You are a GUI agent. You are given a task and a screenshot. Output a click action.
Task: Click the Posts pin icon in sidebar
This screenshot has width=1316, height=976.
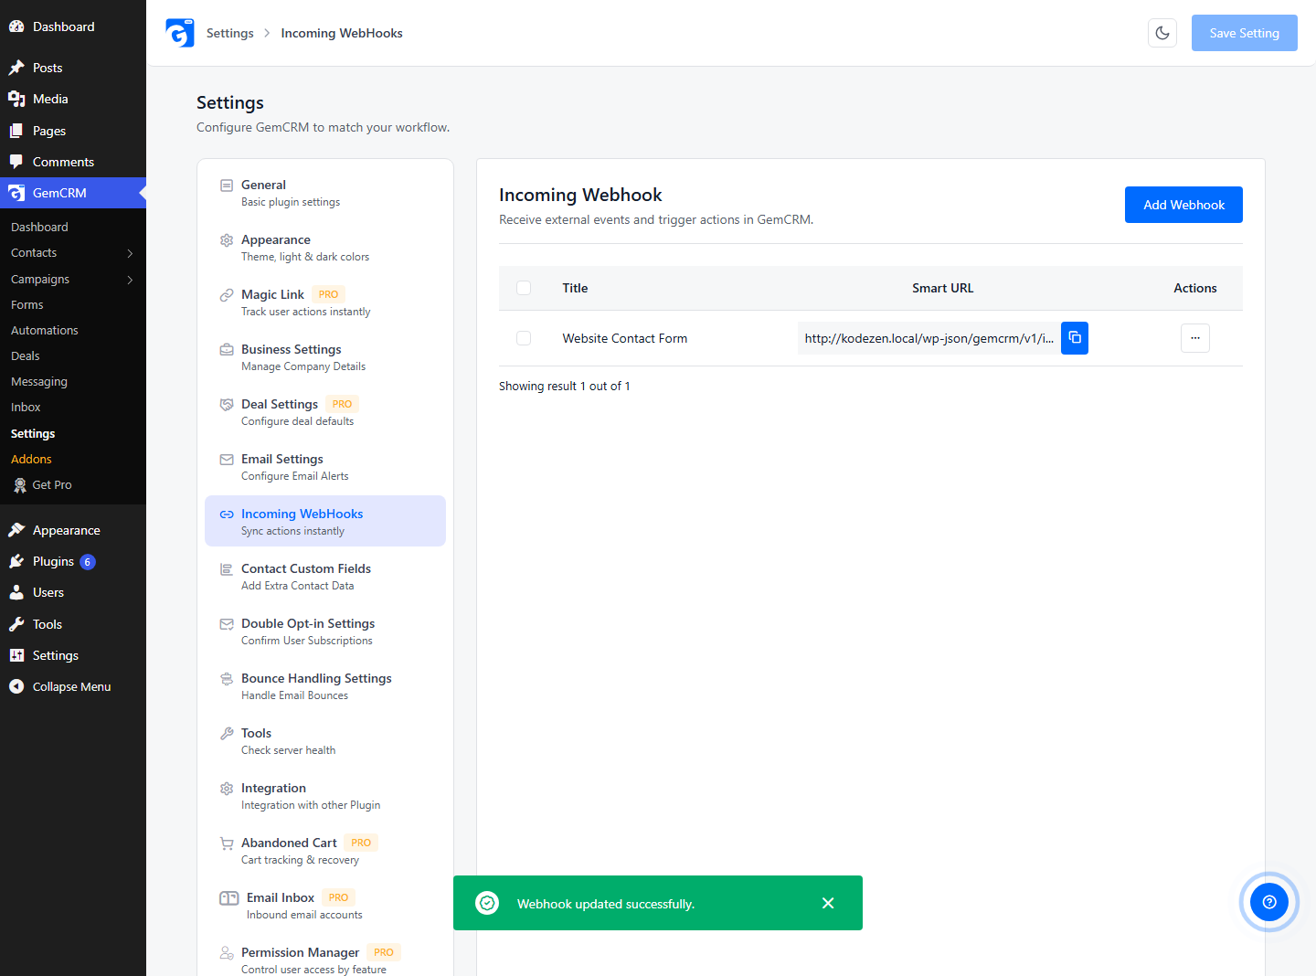pos(16,68)
